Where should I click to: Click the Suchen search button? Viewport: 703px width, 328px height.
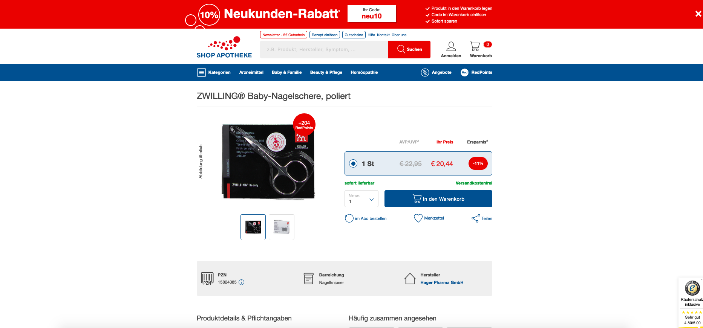(409, 49)
